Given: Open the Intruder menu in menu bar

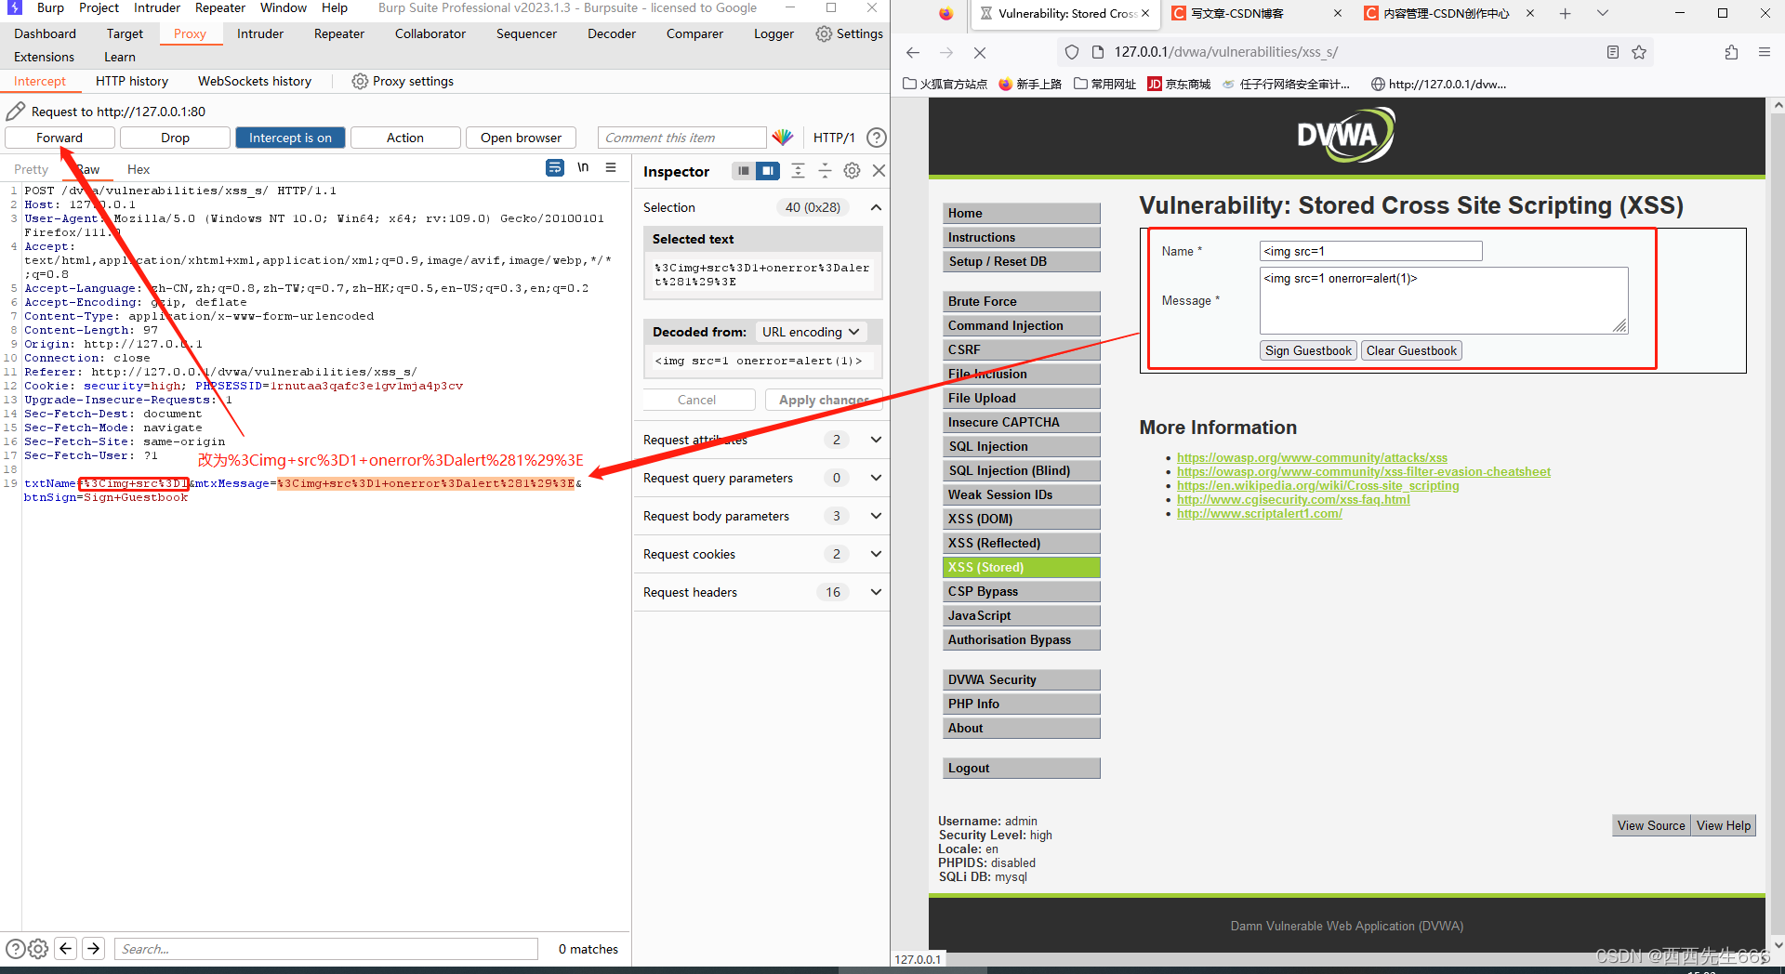Looking at the screenshot, I should (x=157, y=7).
